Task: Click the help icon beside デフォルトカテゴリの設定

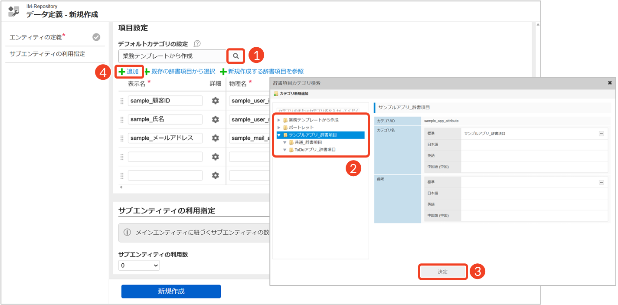Action: pos(197,43)
